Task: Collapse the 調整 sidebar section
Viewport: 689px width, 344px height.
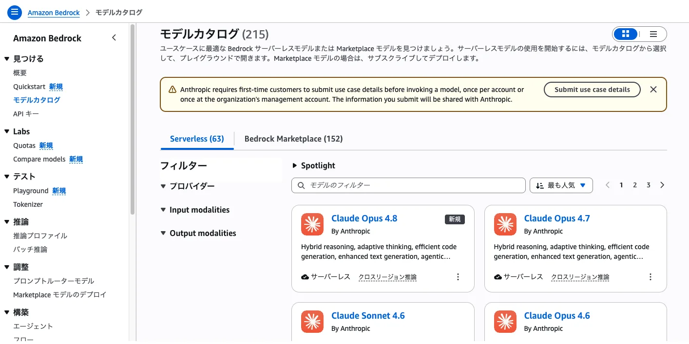Action: pyautogui.click(x=7, y=267)
